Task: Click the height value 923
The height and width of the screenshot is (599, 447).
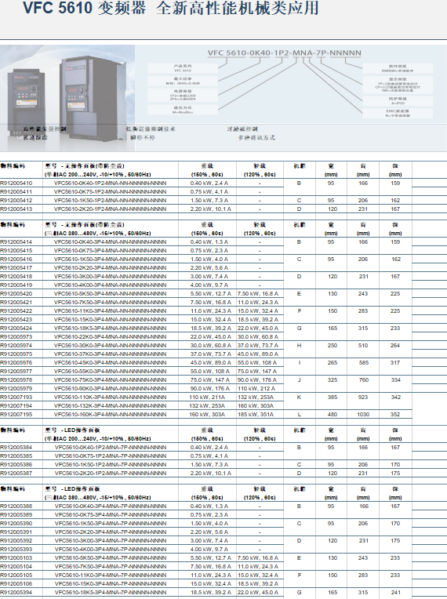Action: (x=363, y=398)
